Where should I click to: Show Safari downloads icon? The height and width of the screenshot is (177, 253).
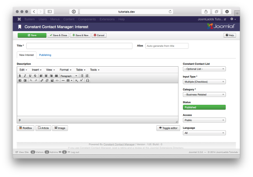227,12
